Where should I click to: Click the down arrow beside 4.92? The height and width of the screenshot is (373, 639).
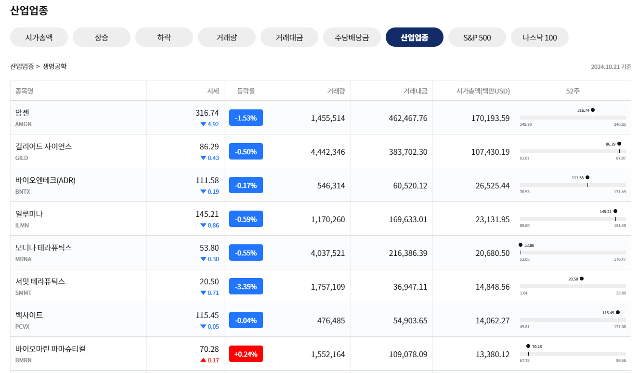pyautogui.click(x=203, y=124)
